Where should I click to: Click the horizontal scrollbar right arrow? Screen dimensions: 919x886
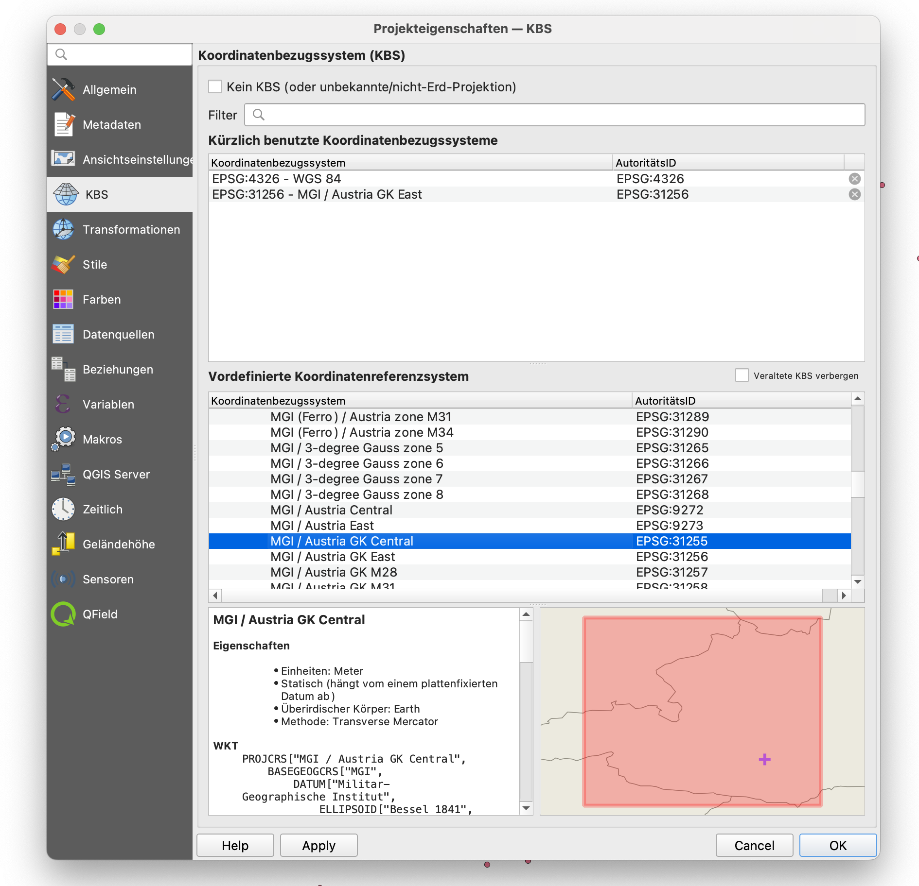(844, 596)
